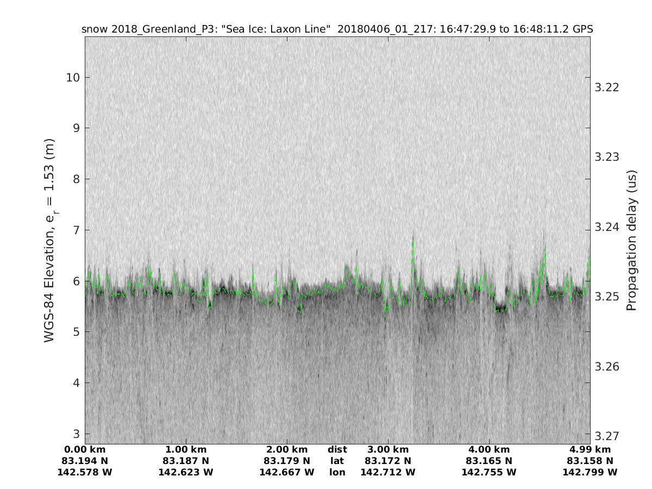The image size is (652, 489).
Task: Click the "1.00 km" distance label
Action: (x=186, y=449)
